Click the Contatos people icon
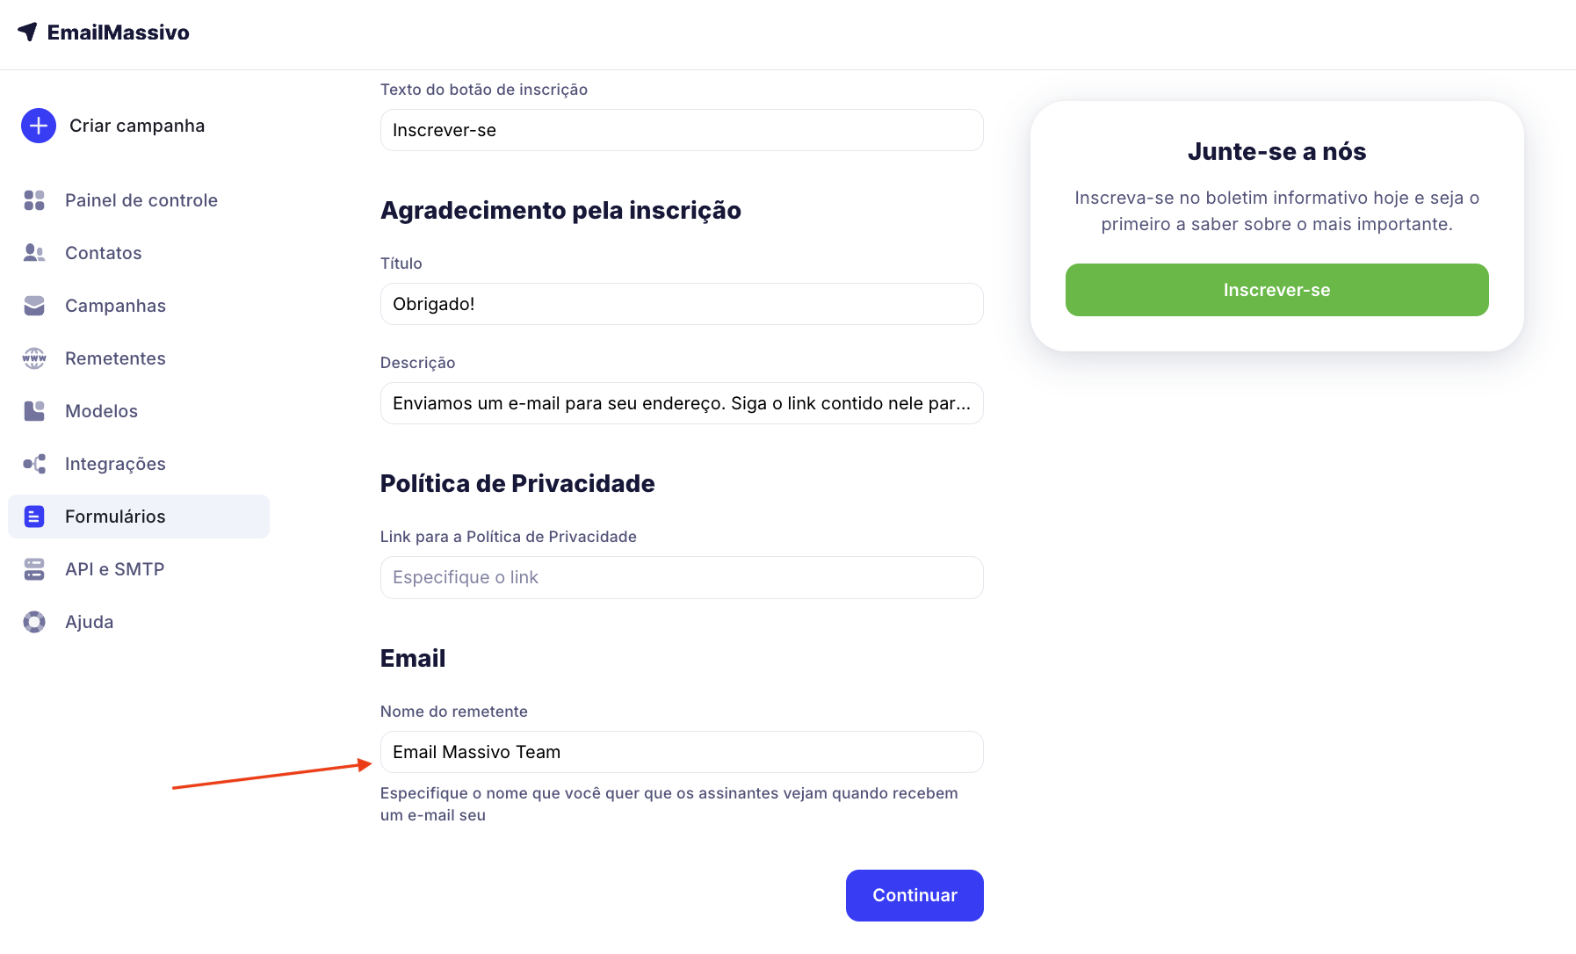 [x=34, y=253]
